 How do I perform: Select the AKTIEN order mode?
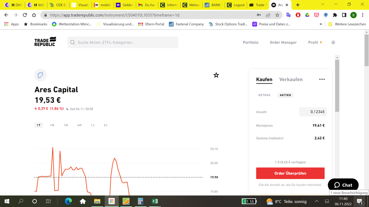click(285, 95)
